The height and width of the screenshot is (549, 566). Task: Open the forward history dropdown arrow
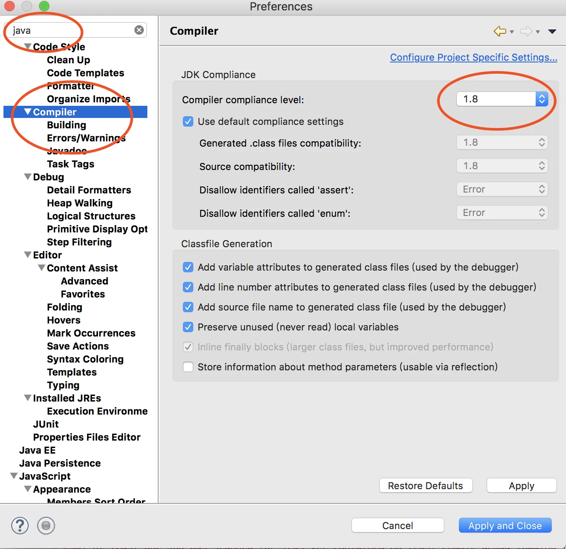pos(538,32)
